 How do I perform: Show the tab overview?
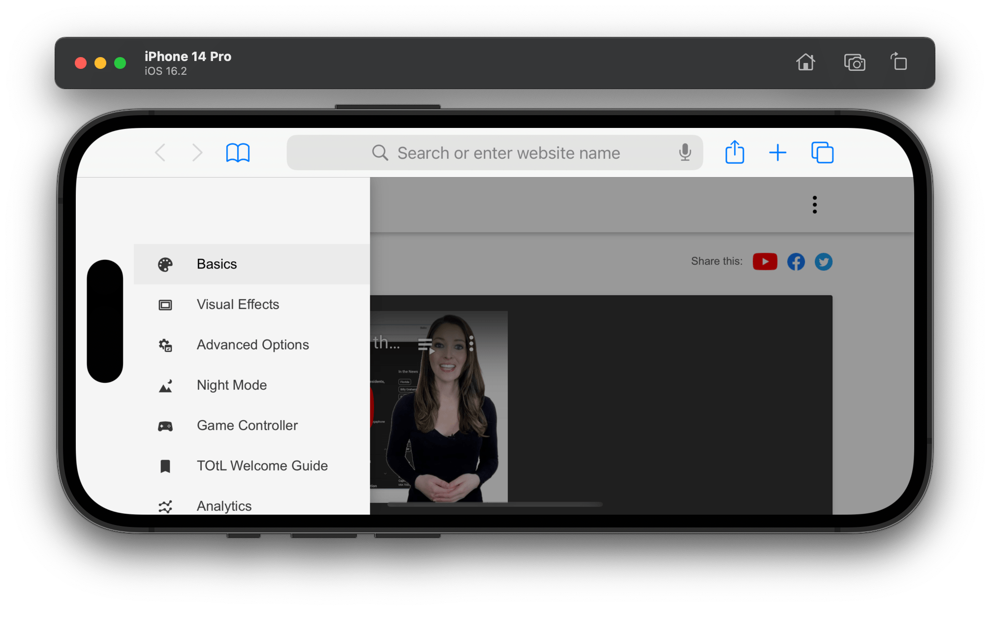(x=822, y=153)
